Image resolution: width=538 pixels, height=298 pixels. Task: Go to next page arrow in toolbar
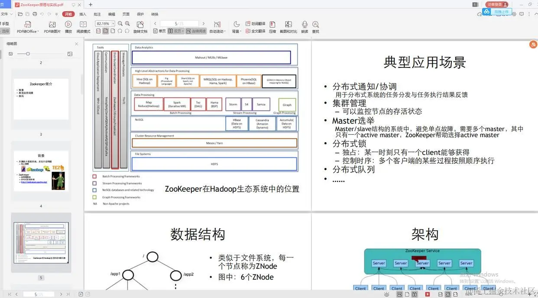click(x=204, y=24)
